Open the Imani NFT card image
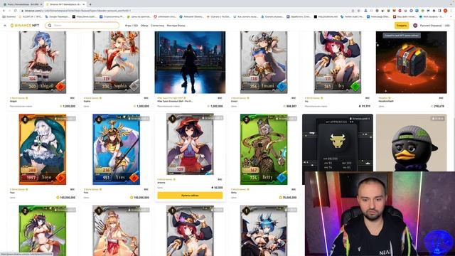Screen dimensions: 455x256 click(264, 63)
